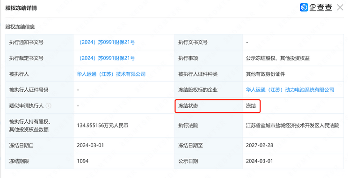Open 执行裁定书文号 link (2024)苏0991财保21号
This screenshot has width=348, height=178.
coord(106,58)
